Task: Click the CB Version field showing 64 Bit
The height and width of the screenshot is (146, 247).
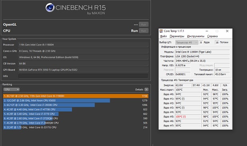Action: (x=83, y=64)
